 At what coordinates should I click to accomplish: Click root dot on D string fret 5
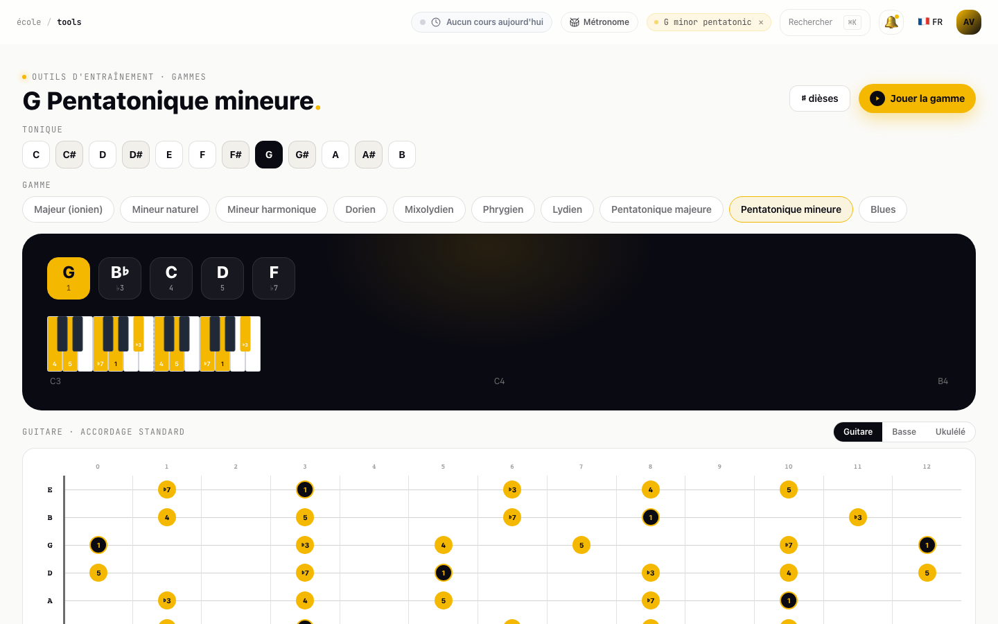[444, 573]
